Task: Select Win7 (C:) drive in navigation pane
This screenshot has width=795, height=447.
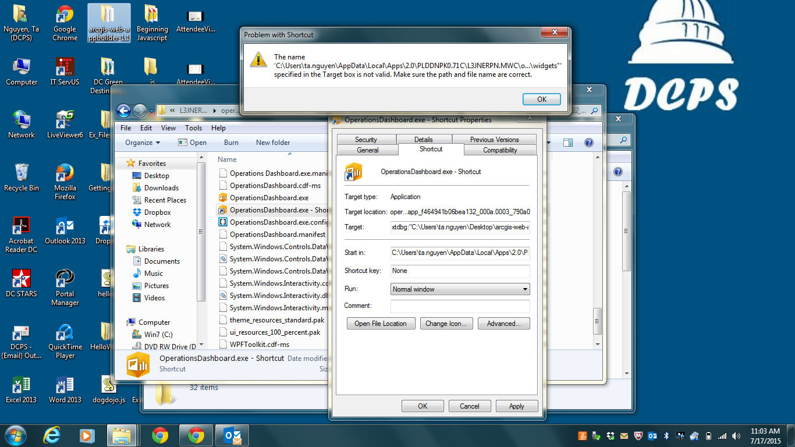Action: click(158, 335)
